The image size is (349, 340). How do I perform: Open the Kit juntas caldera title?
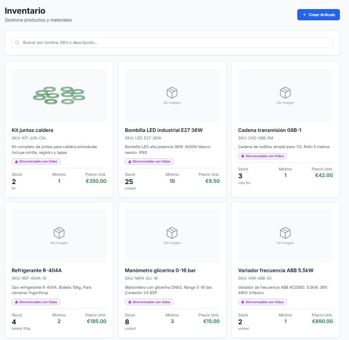click(33, 130)
